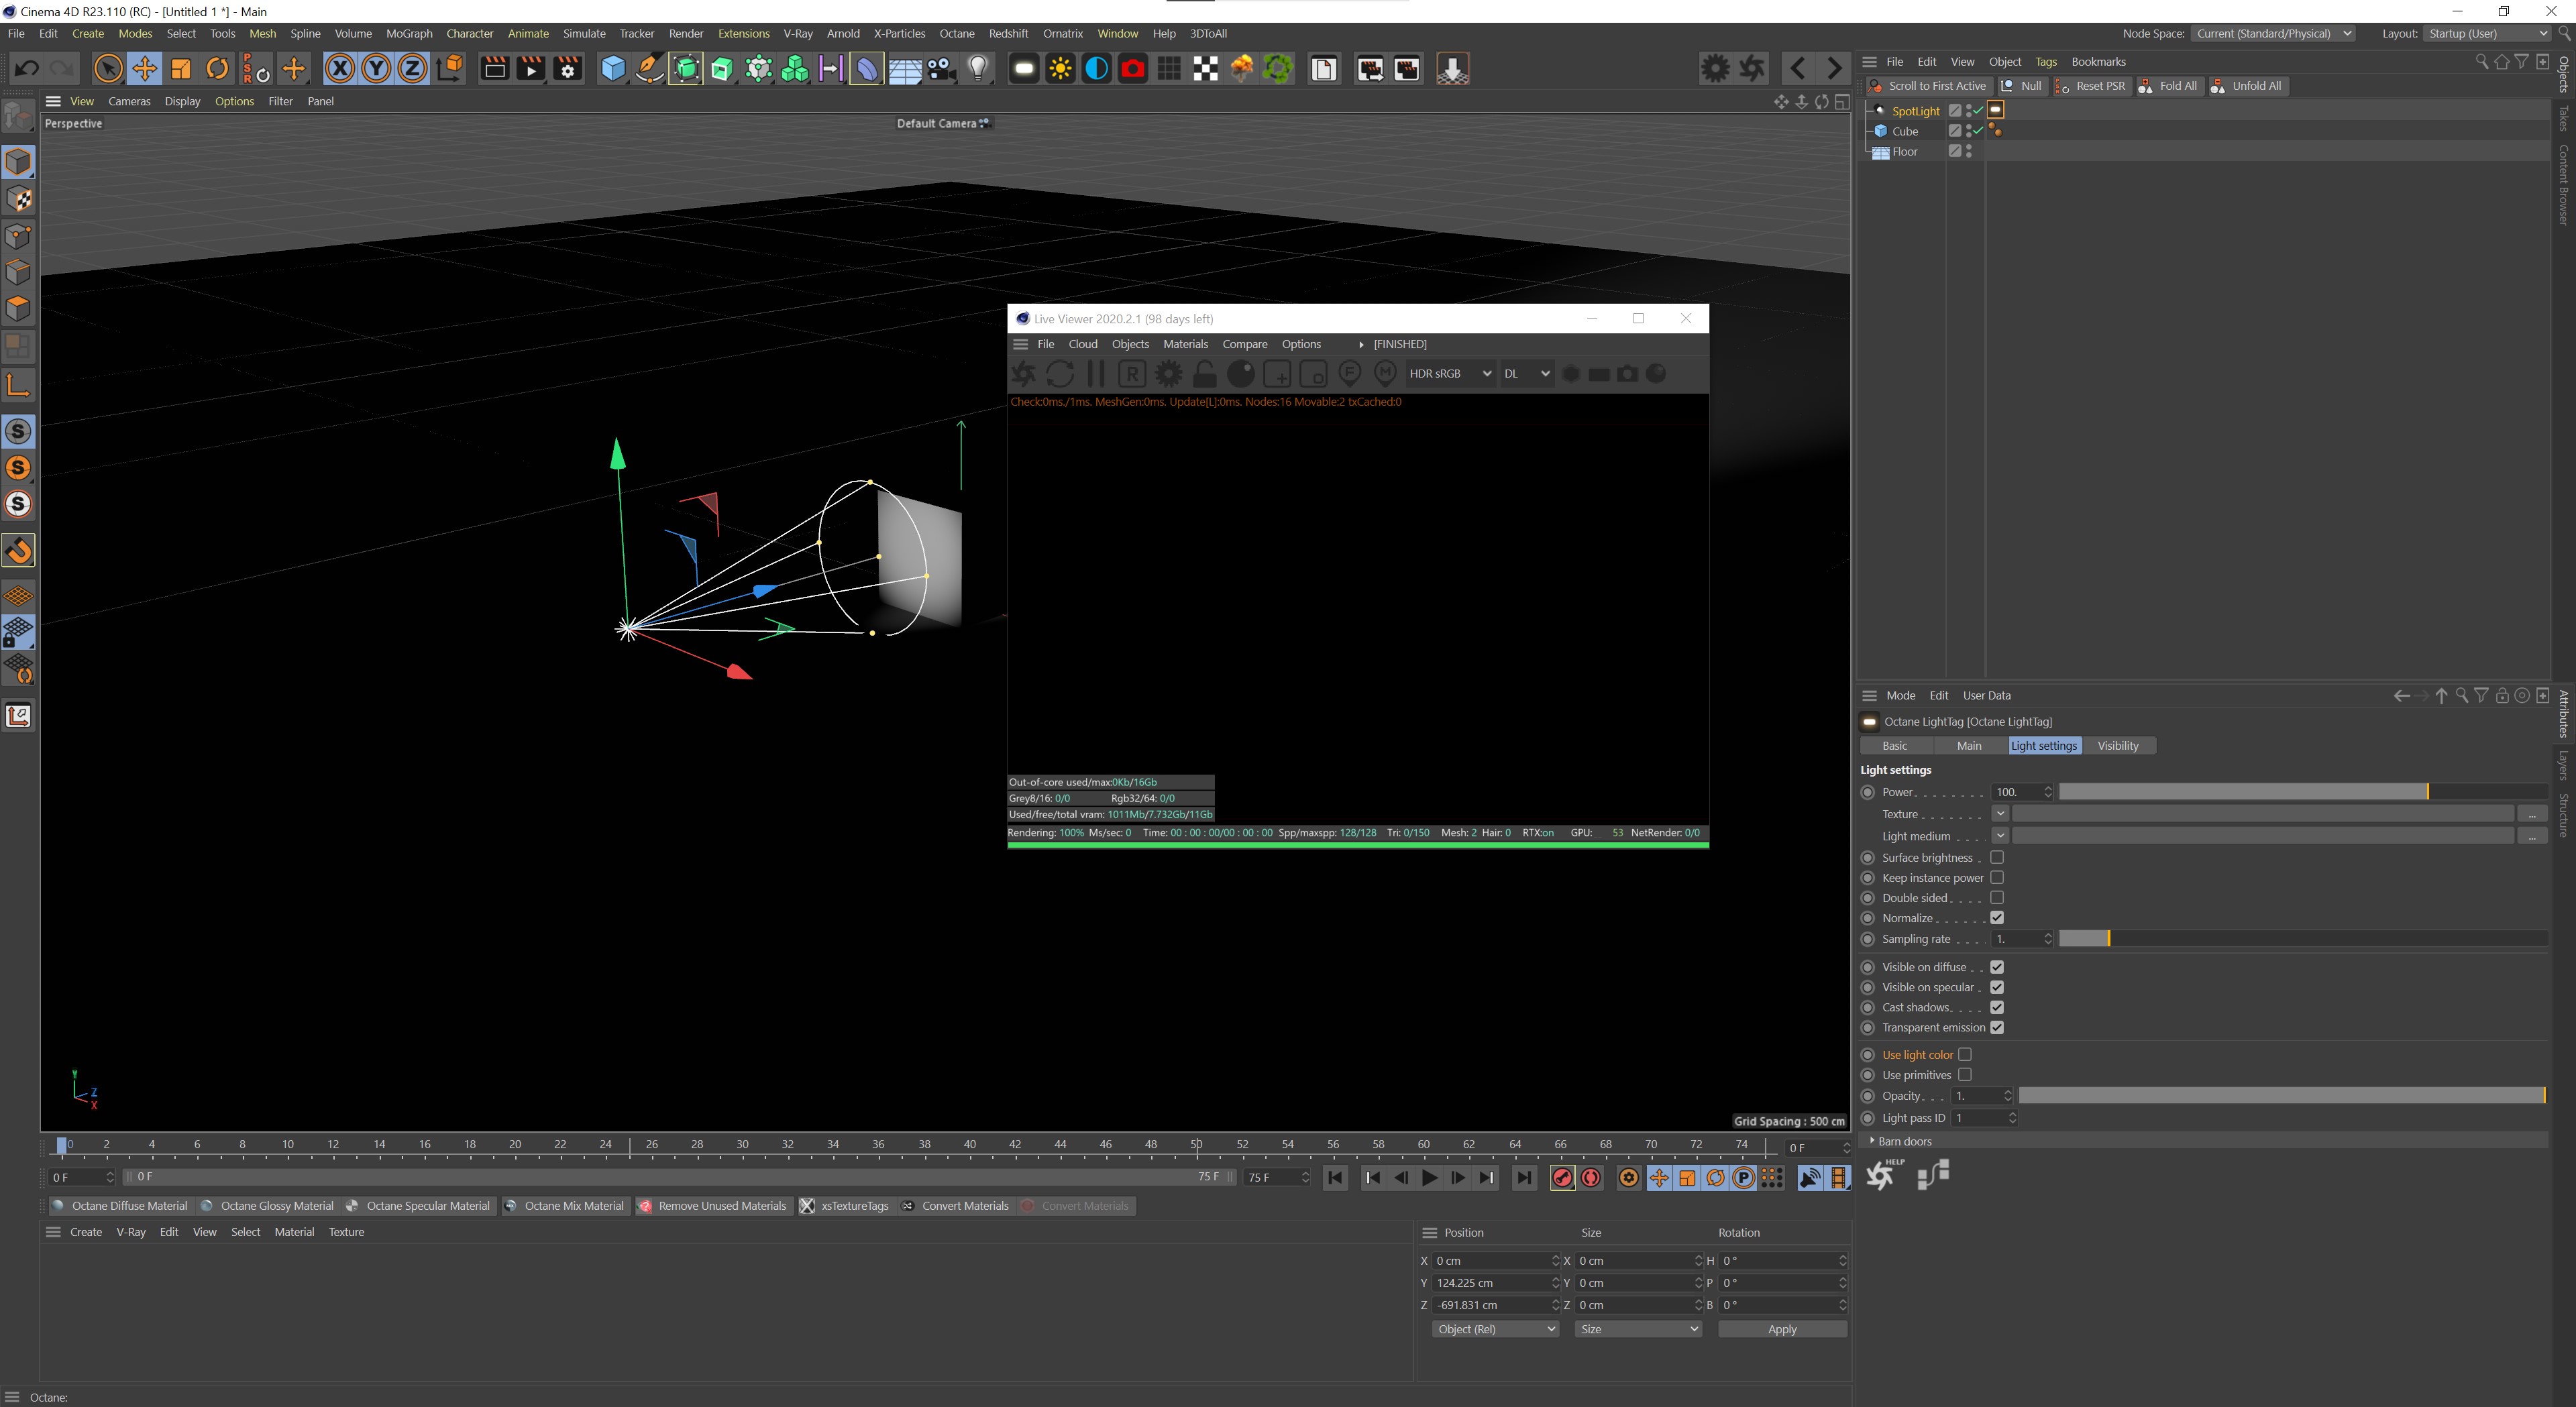
Task: Enable the Double sided checkbox
Action: (1996, 898)
